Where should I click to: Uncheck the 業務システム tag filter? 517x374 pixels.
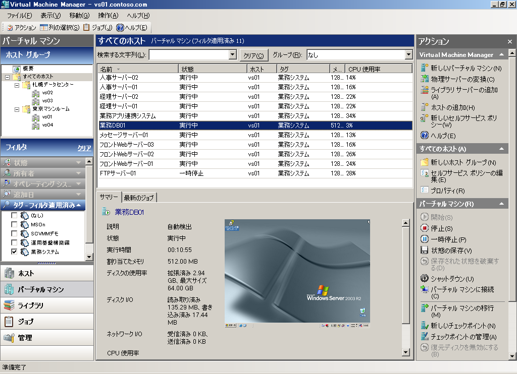tap(14, 252)
